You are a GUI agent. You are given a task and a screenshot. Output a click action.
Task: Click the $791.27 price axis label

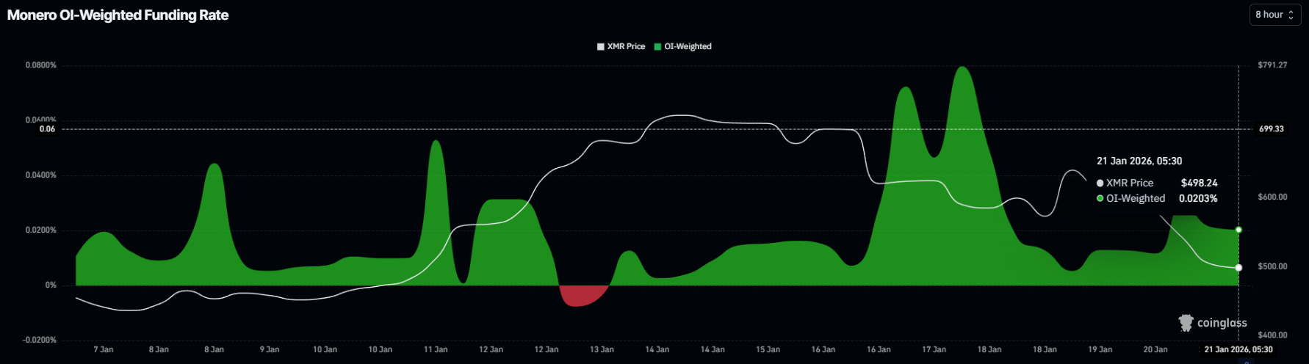click(1272, 65)
